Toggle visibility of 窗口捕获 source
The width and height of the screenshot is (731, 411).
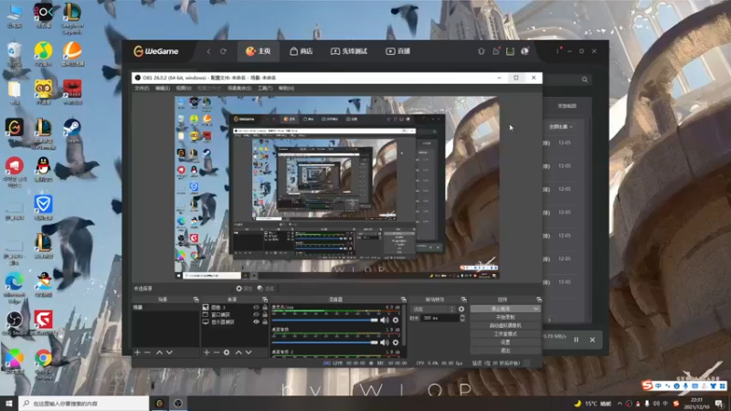tap(256, 314)
